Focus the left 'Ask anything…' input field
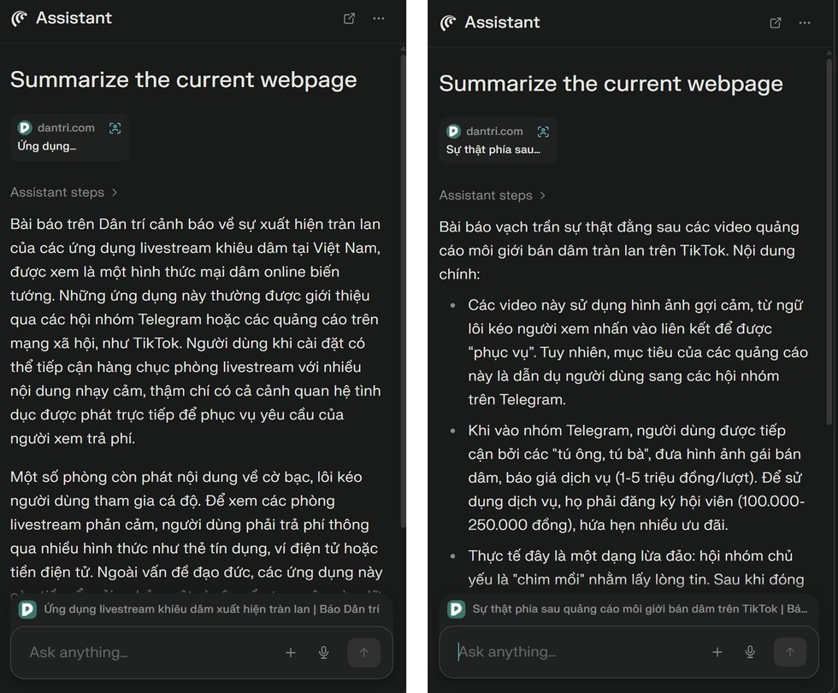Screen dimensions: 838x693 [145, 652]
